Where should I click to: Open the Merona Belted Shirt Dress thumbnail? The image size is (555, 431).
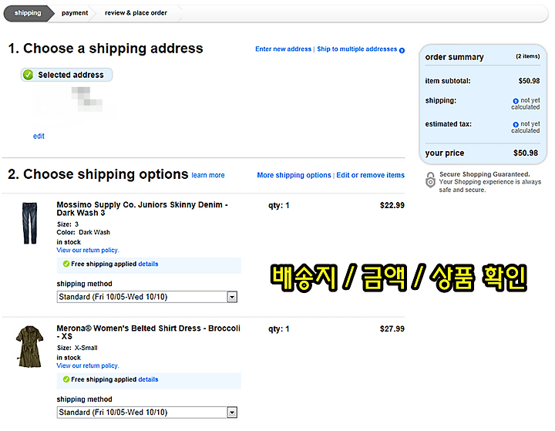click(30, 346)
